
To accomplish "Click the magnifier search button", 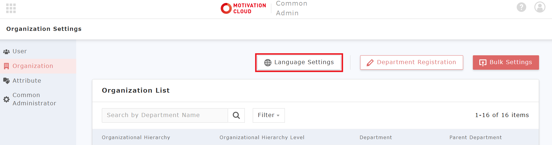I will (x=236, y=115).
